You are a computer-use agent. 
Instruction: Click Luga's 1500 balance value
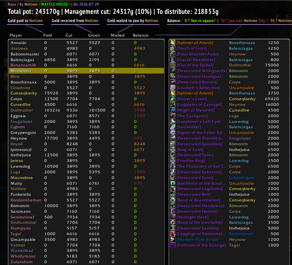point(139,172)
